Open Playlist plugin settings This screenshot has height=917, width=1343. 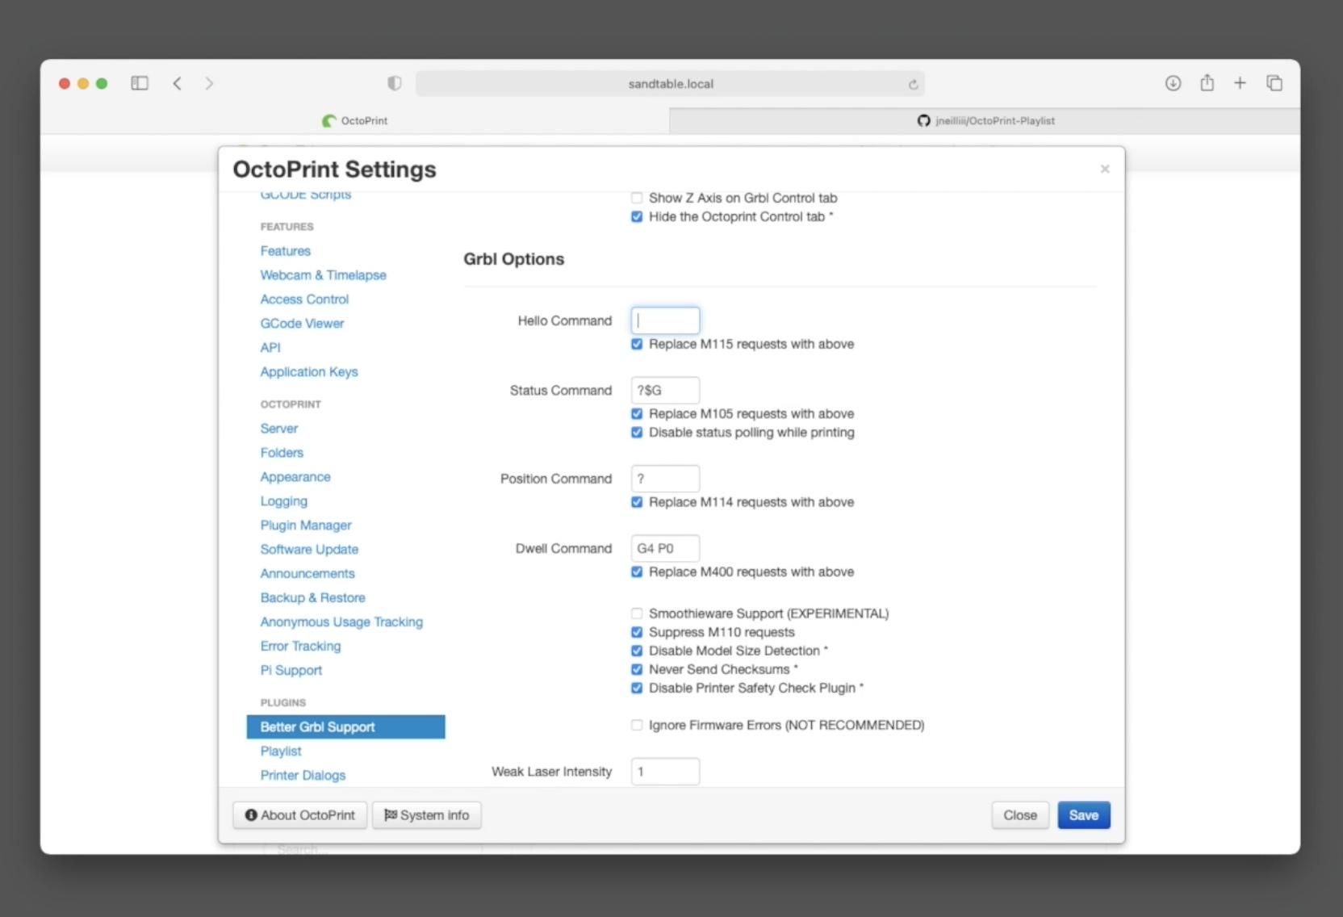point(281,752)
